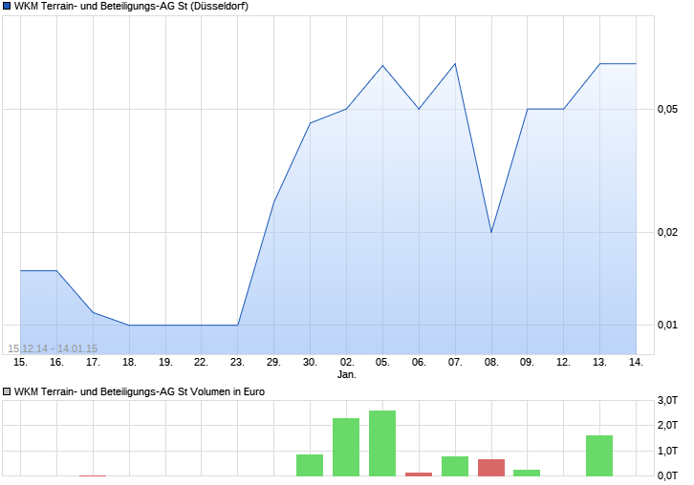Click the date axis label 13.
This screenshot has height=485, width=694.
[599, 362]
